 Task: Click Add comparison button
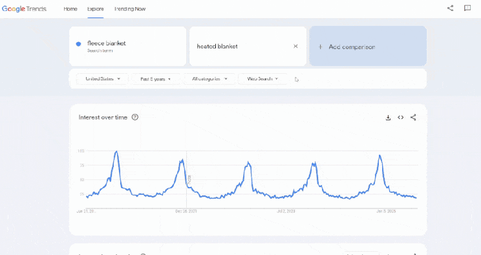click(368, 46)
